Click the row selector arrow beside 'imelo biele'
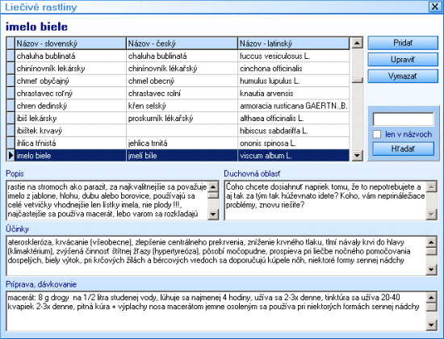The height and width of the screenshot is (339, 444). point(10,156)
